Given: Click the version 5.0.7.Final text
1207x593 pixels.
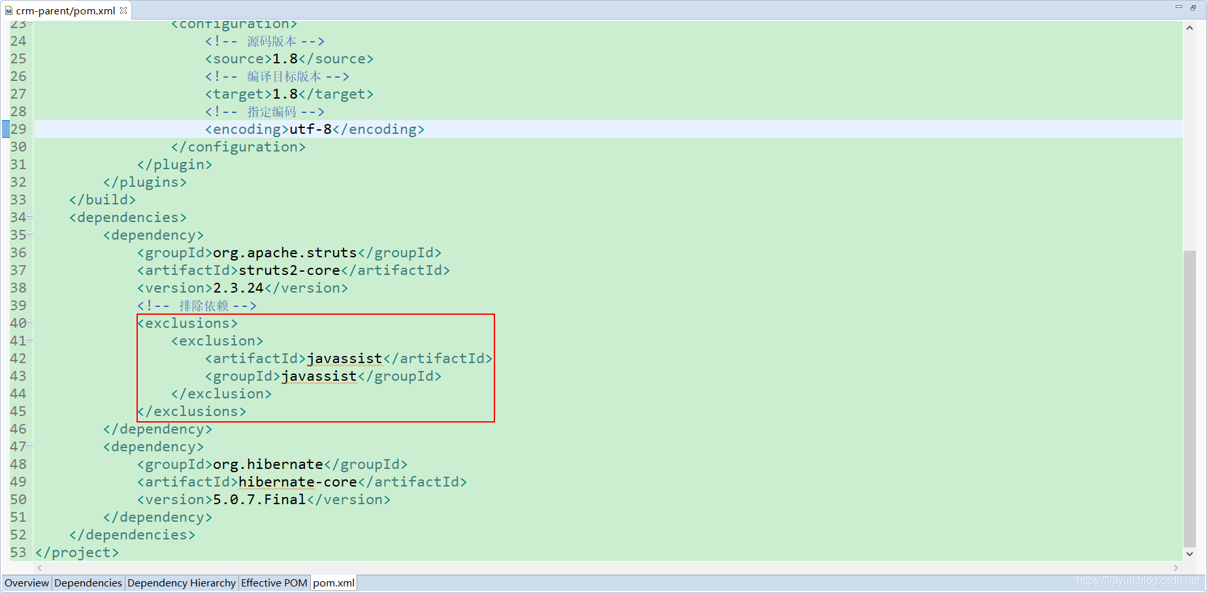Looking at the screenshot, I should pos(259,500).
